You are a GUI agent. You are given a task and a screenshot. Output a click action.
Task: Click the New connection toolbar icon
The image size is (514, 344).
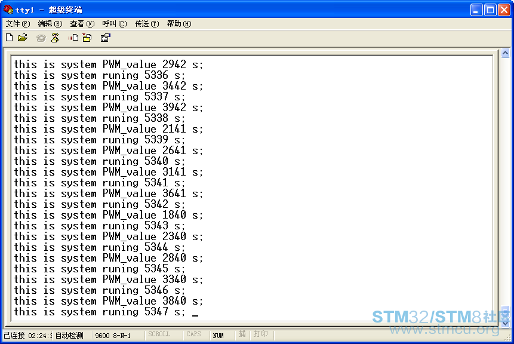(x=10, y=38)
